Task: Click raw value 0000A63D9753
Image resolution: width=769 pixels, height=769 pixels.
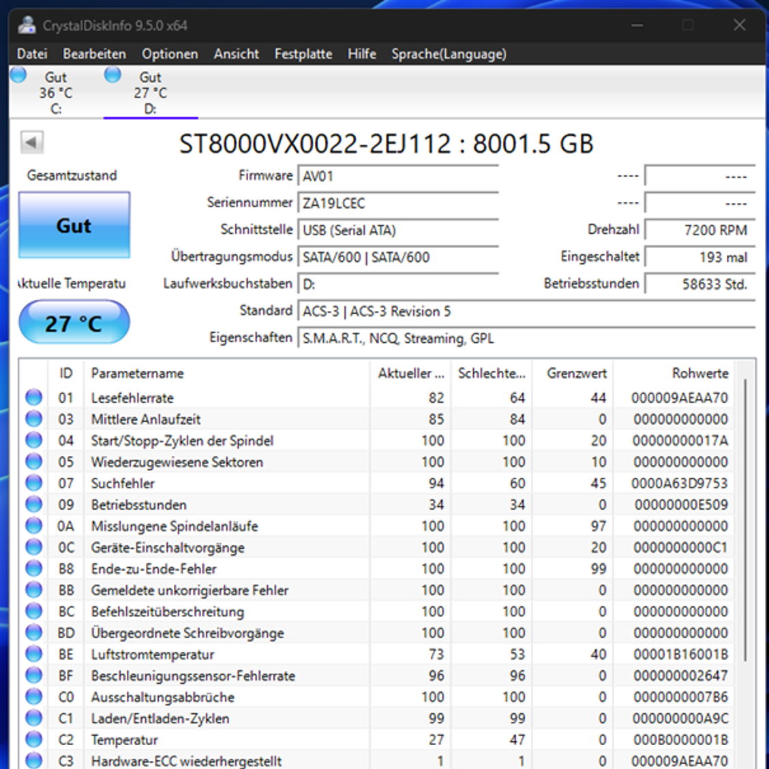Action: point(680,483)
